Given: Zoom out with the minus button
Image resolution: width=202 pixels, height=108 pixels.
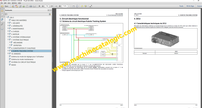Looking at the screenshot, I should click(x=56, y=6).
